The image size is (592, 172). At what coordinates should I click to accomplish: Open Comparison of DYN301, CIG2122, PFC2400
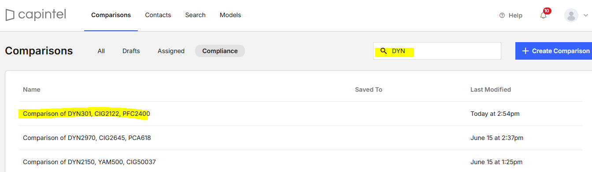tap(86, 114)
